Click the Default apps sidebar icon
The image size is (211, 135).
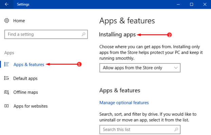pos(6,78)
